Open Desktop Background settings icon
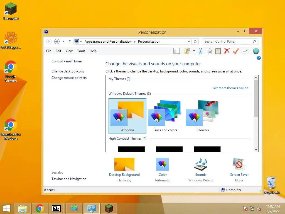Screen dimensions: 285x214 tap(124, 164)
